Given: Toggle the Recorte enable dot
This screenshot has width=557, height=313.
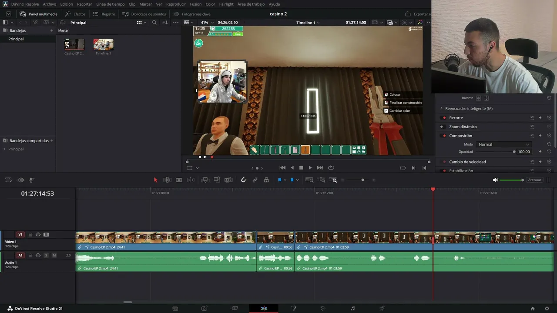Looking at the screenshot, I should pyautogui.click(x=444, y=118).
